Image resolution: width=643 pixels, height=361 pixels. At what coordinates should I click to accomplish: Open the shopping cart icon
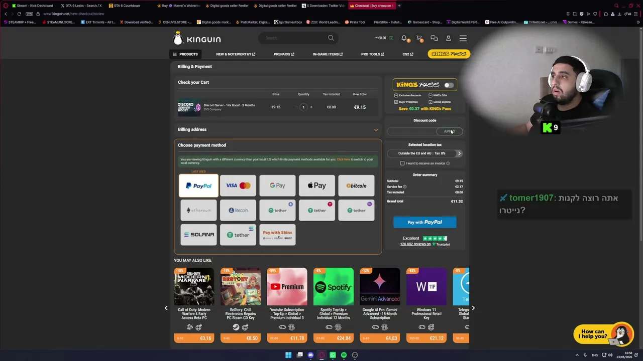coord(419,38)
